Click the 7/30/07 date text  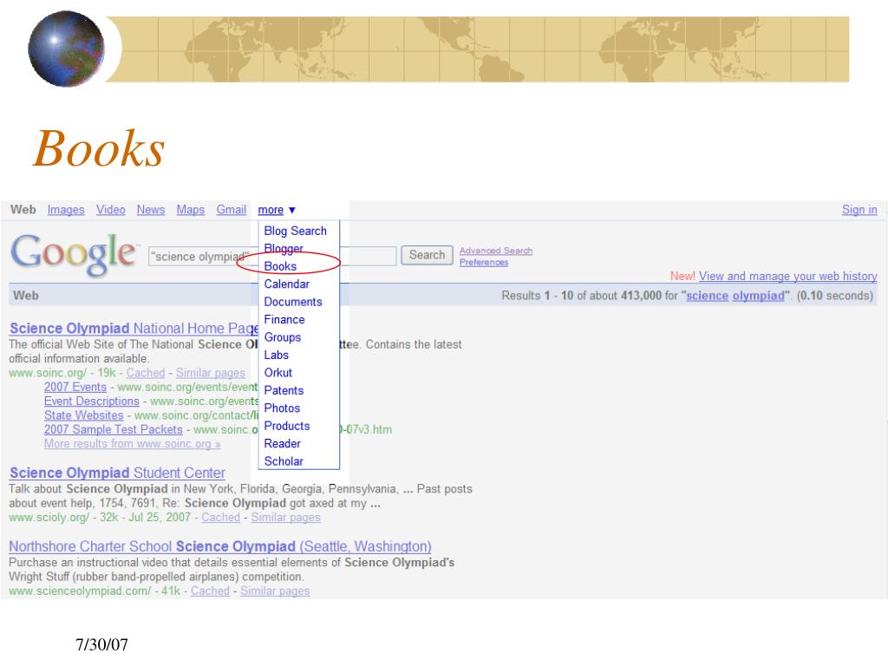click(x=102, y=644)
